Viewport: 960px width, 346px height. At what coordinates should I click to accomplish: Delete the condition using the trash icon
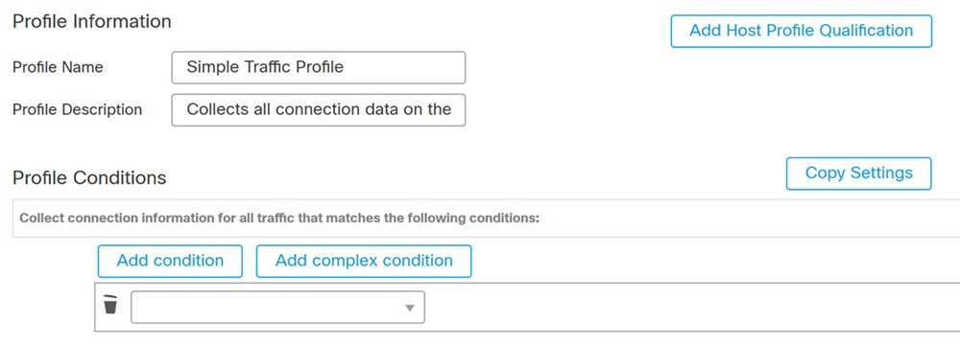pos(110,305)
